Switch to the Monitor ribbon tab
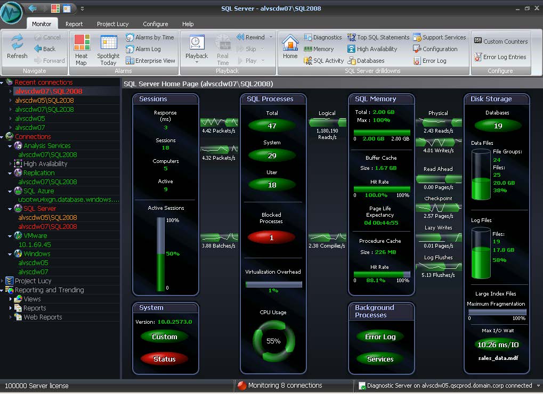The width and height of the screenshot is (543, 394). pyautogui.click(x=42, y=24)
